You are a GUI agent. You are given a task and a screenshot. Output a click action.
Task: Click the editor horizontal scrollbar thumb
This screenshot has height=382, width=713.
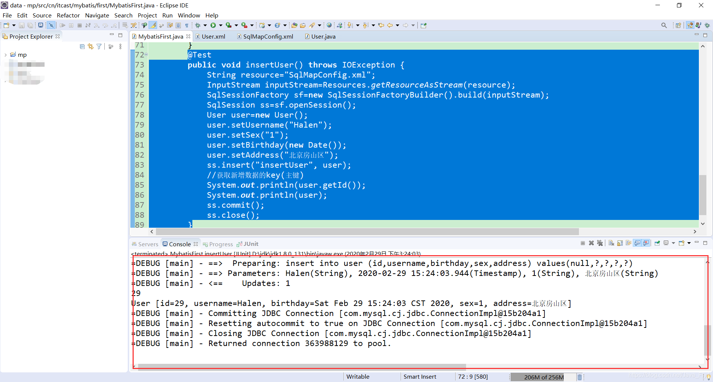[x=367, y=231]
